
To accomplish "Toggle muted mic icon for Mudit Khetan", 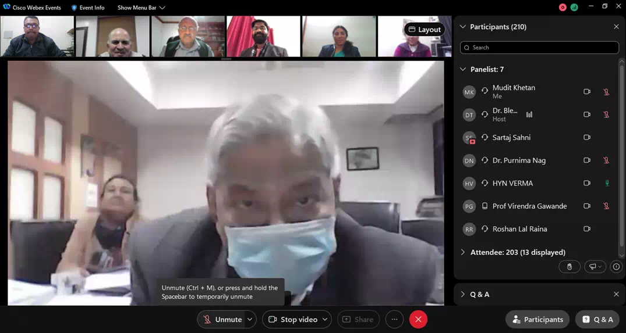I will coord(606,92).
